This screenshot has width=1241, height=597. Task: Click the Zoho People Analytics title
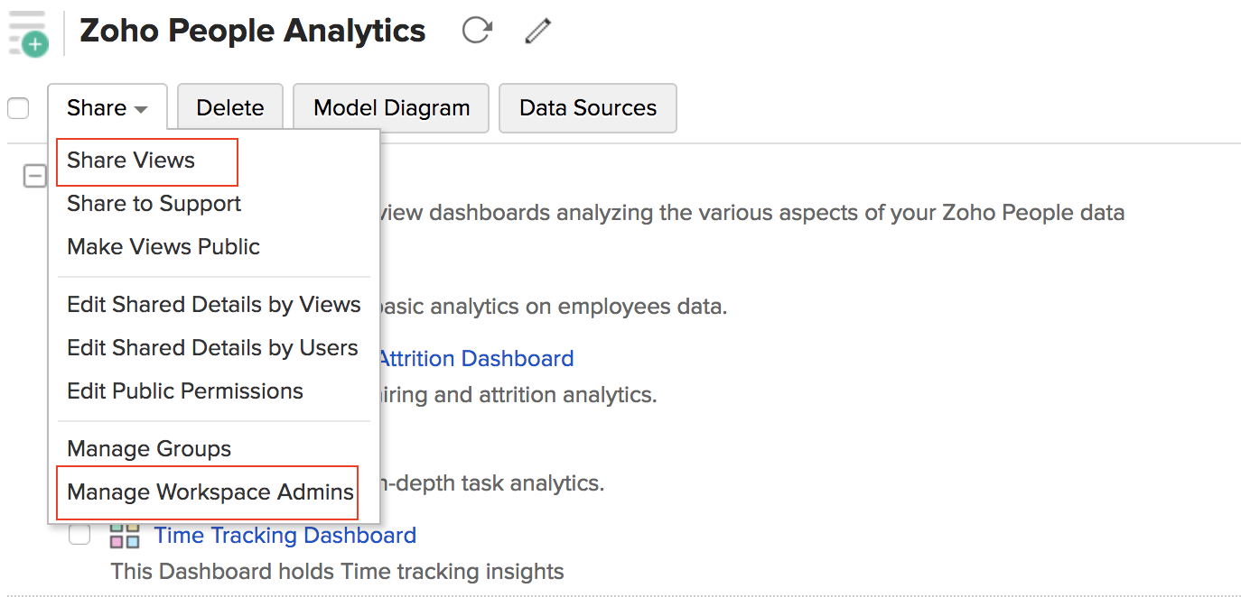click(x=253, y=32)
